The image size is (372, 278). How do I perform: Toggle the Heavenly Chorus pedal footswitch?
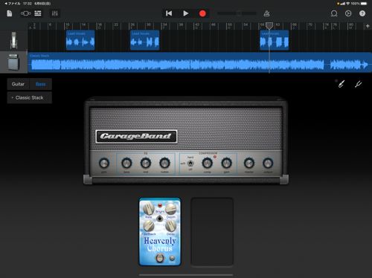tap(159, 258)
